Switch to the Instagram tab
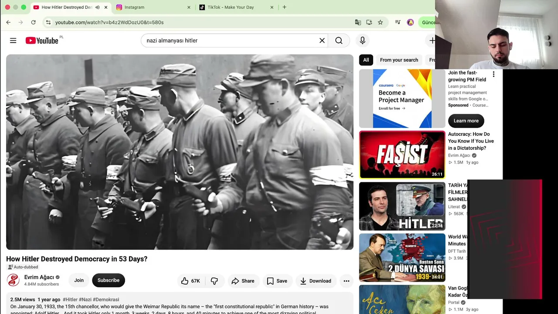 click(x=153, y=7)
